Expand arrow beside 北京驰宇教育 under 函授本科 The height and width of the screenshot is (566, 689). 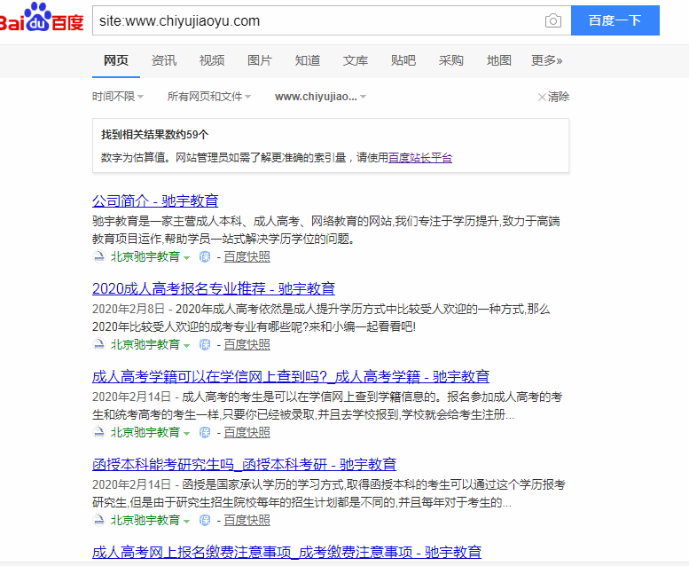tap(187, 522)
